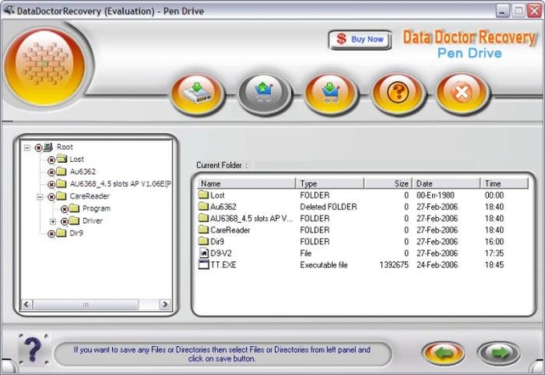Select the Lost folder in the tree
The image size is (545, 375).
[76, 159]
